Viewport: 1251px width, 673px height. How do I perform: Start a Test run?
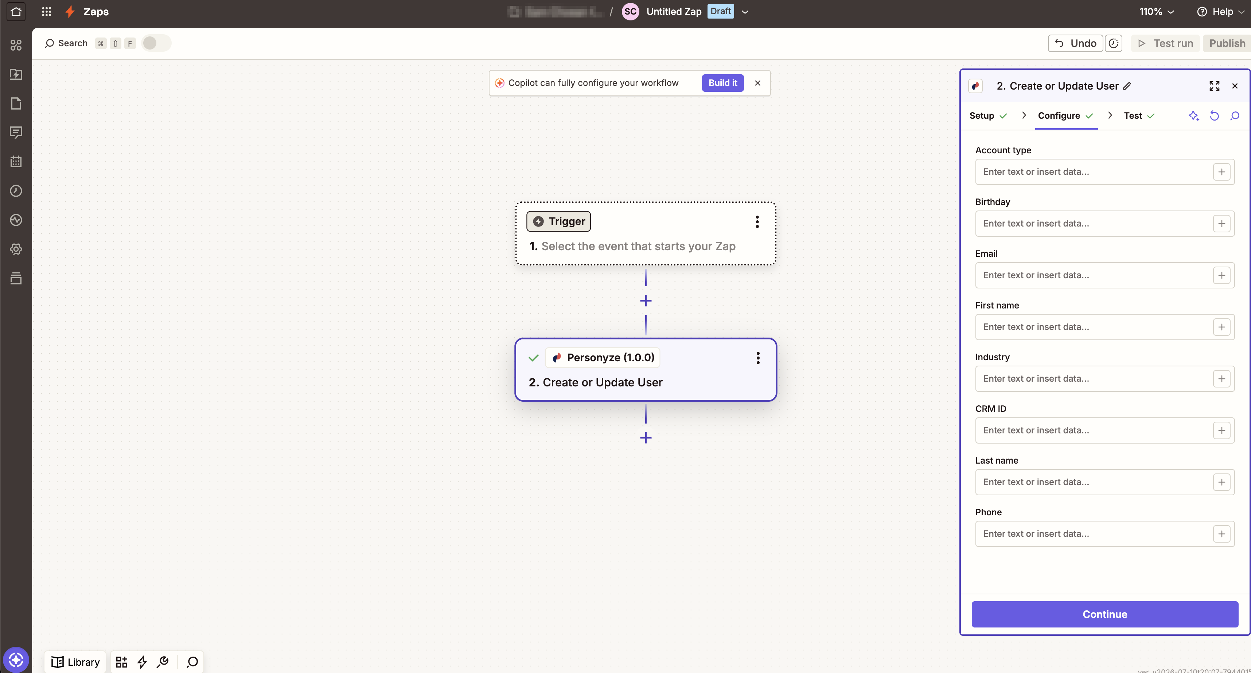(x=1165, y=43)
